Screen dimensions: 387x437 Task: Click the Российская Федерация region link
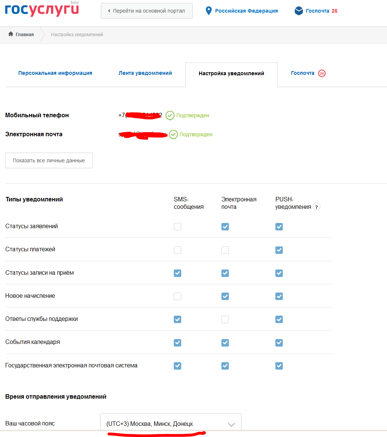tap(246, 11)
